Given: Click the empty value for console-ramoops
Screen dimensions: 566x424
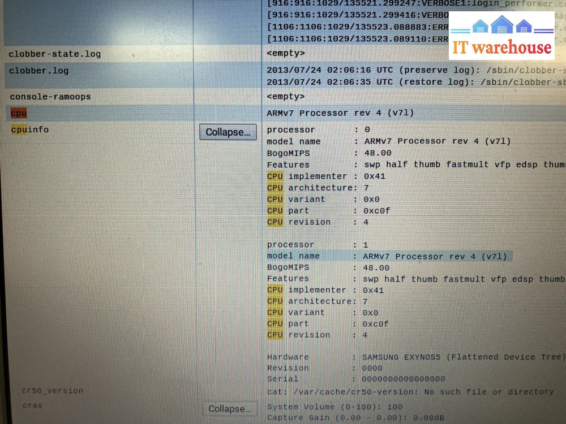Looking at the screenshot, I should point(286,97).
